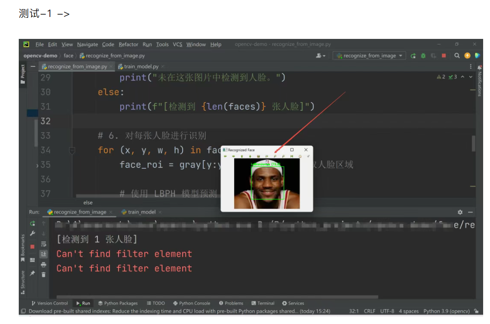This screenshot has width=490, height=324.
Task: Open the Notifications bell panel
Action: (x=479, y=67)
